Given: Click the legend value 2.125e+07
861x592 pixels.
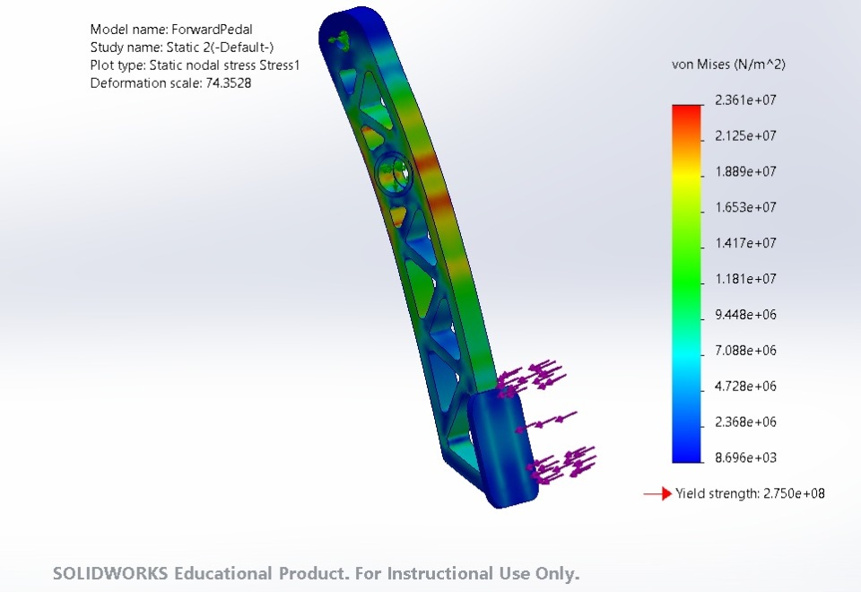Looking at the screenshot, I should (x=745, y=135).
